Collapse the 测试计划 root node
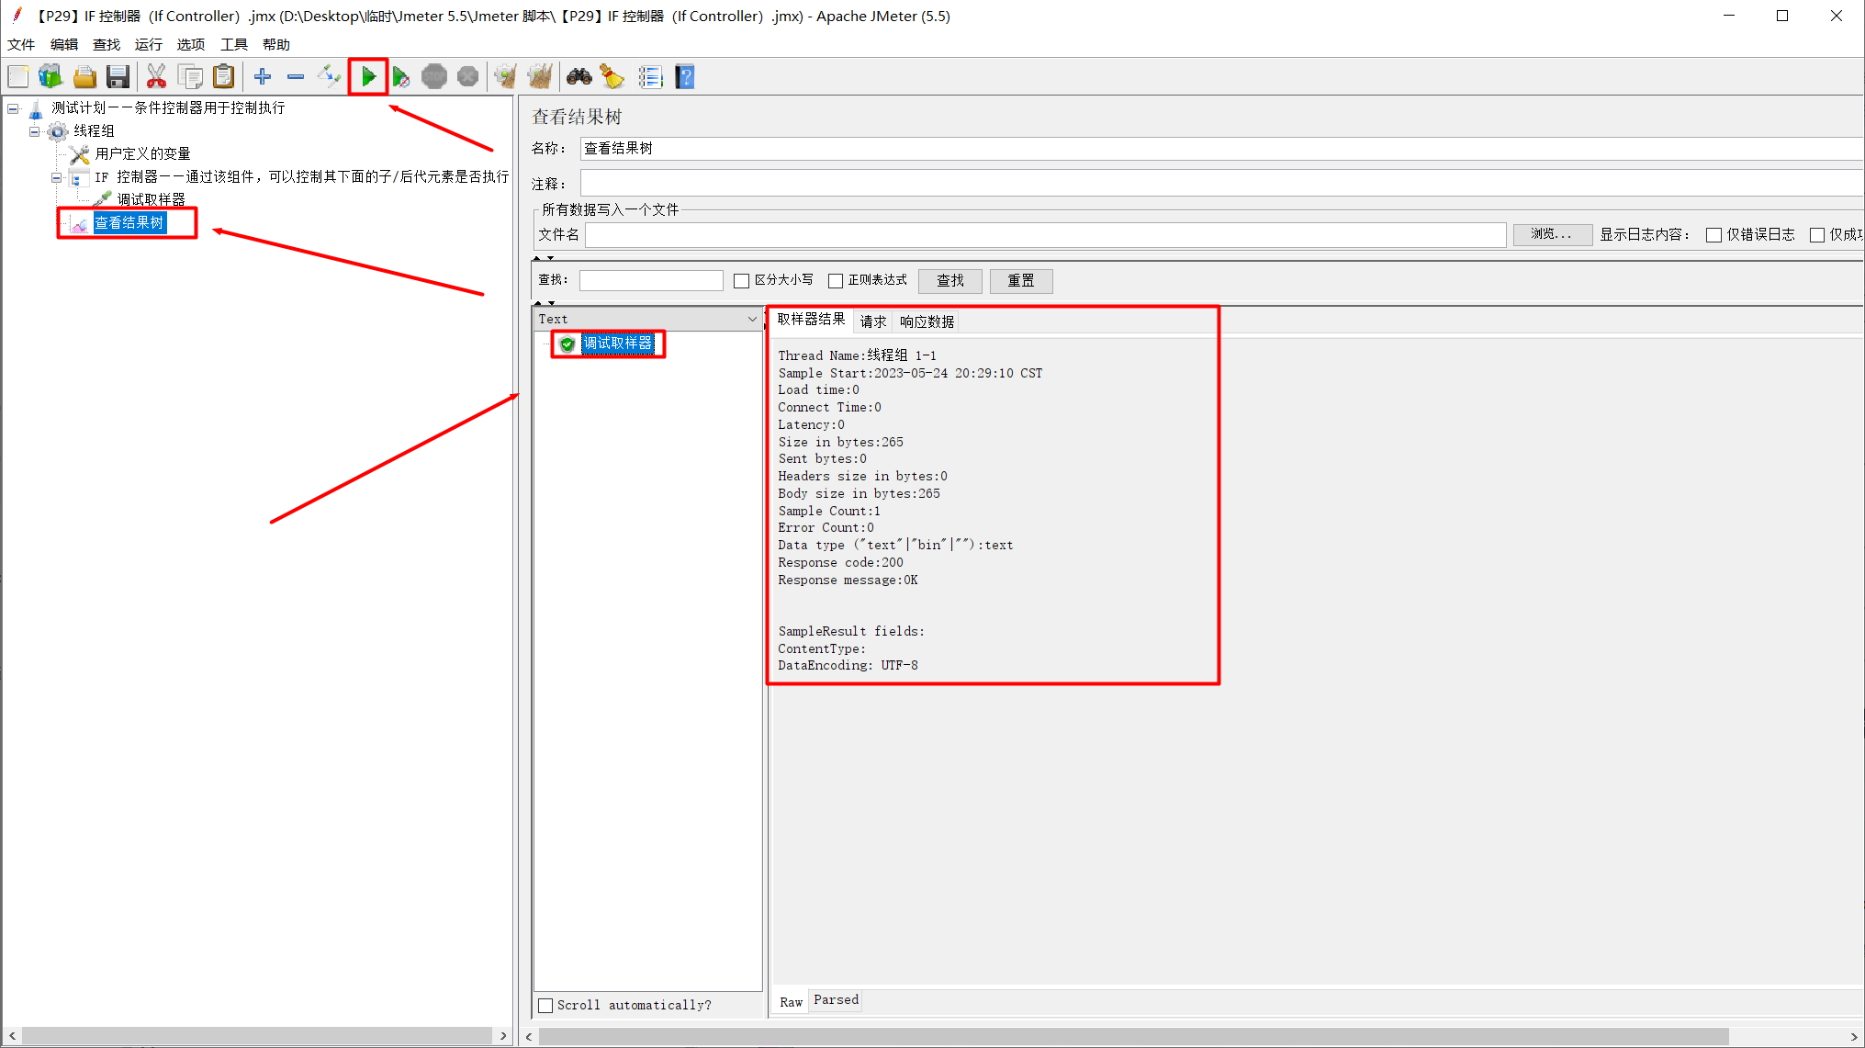Screen dimensions: 1865x1048 click(x=13, y=108)
